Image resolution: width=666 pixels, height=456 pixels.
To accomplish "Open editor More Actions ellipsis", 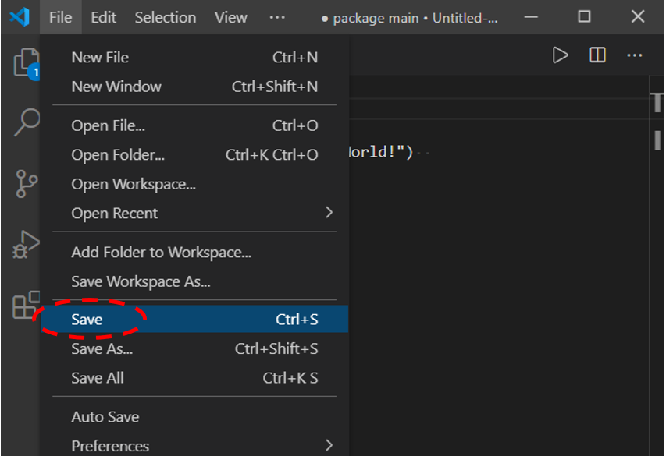I will pyautogui.click(x=635, y=55).
